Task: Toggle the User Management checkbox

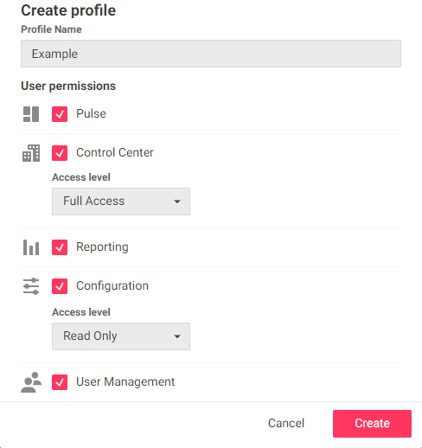Action: (60, 382)
